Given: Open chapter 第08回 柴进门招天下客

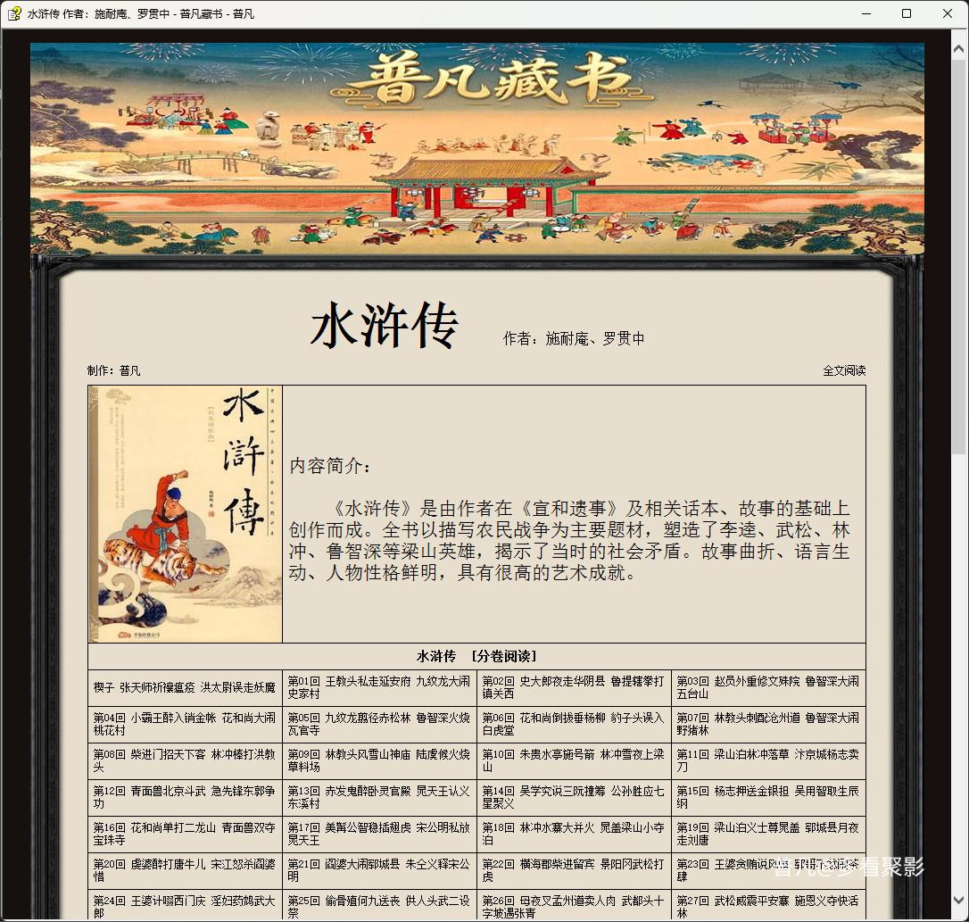Looking at the screenshot, I should pos(184,760).
